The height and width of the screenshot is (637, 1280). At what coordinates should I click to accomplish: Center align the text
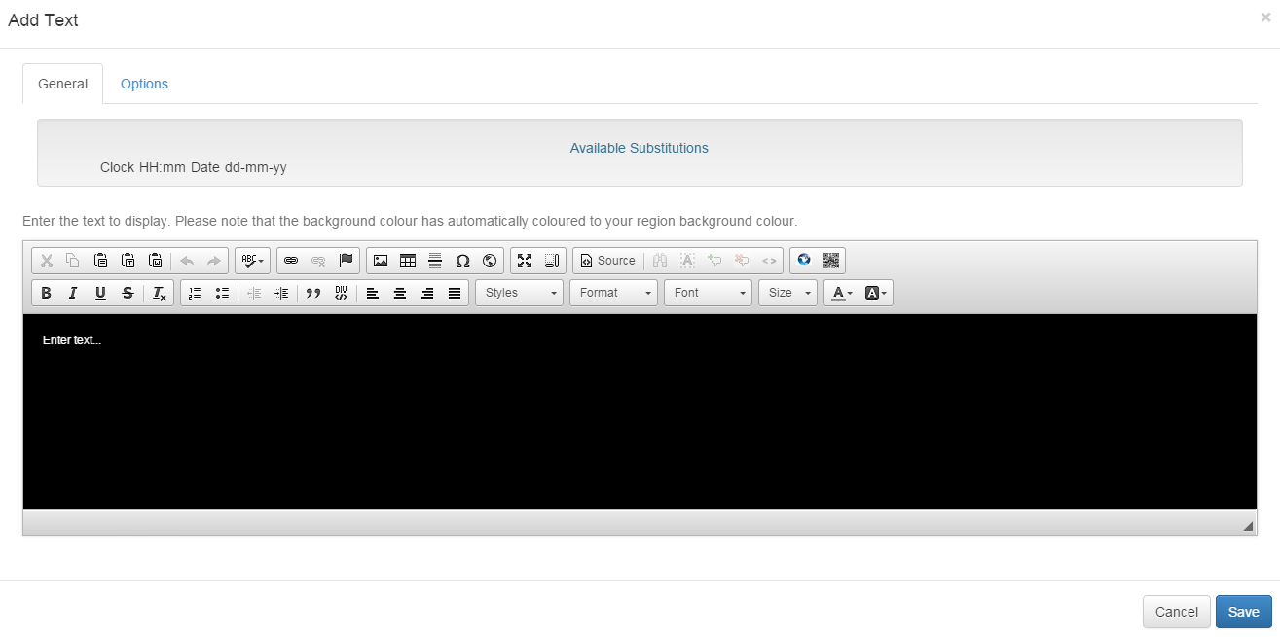click(x=399, y=293)
